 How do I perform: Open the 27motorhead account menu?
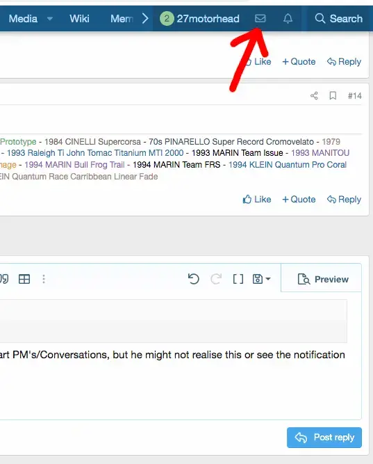(x=200, y=19)
